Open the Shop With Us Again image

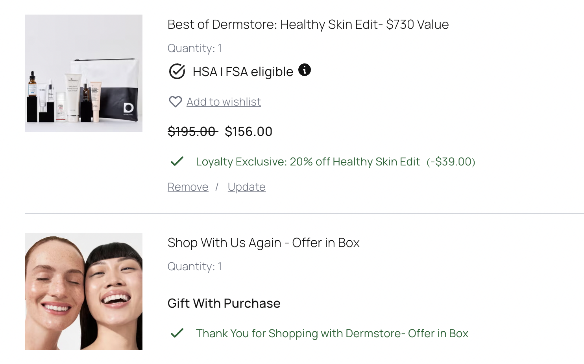(x=84, y=292)
